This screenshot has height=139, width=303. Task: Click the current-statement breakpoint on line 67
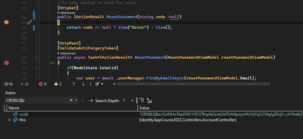click(6, 22)
